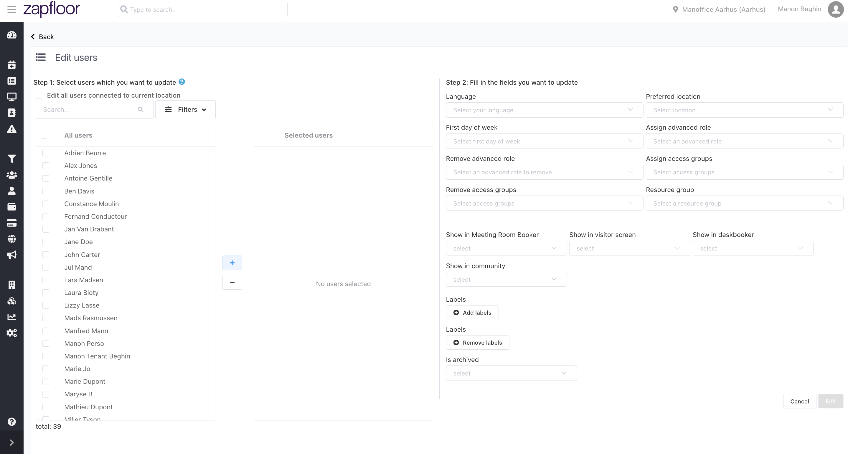Enable Edit all users connected to current location

coord(39,95)
